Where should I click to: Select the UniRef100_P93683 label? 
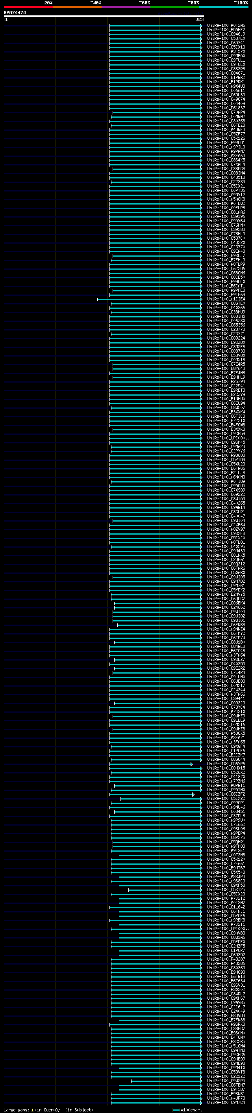click(226, 455)
